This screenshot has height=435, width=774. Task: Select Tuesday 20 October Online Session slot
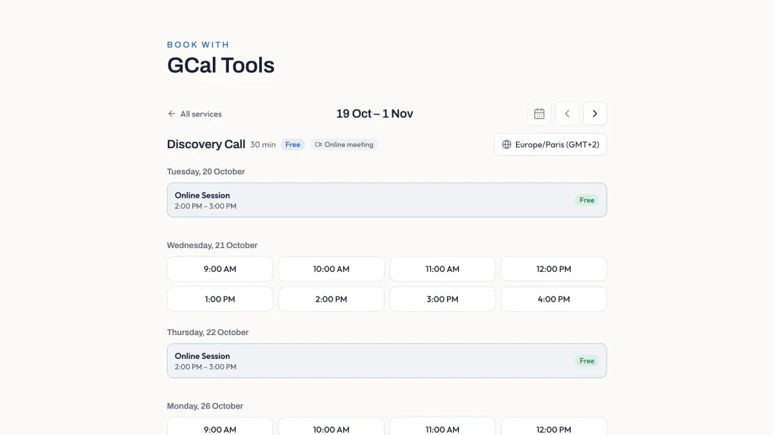coord(387,200)
